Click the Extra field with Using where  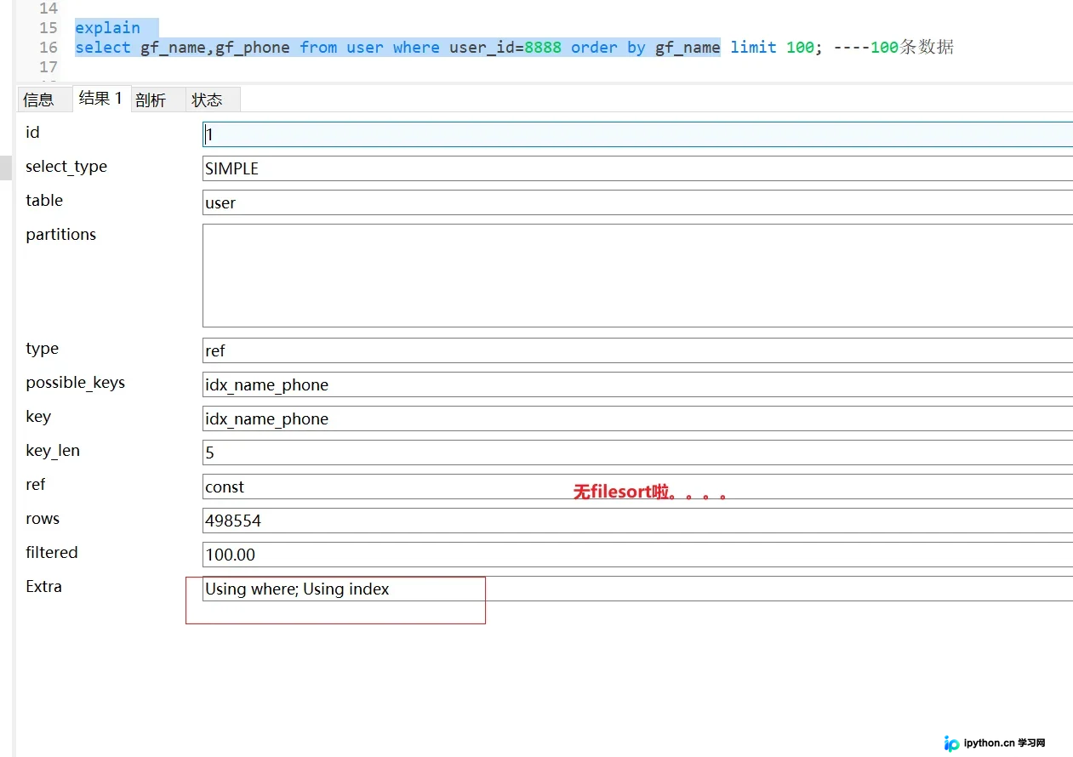tap(637, 589)
